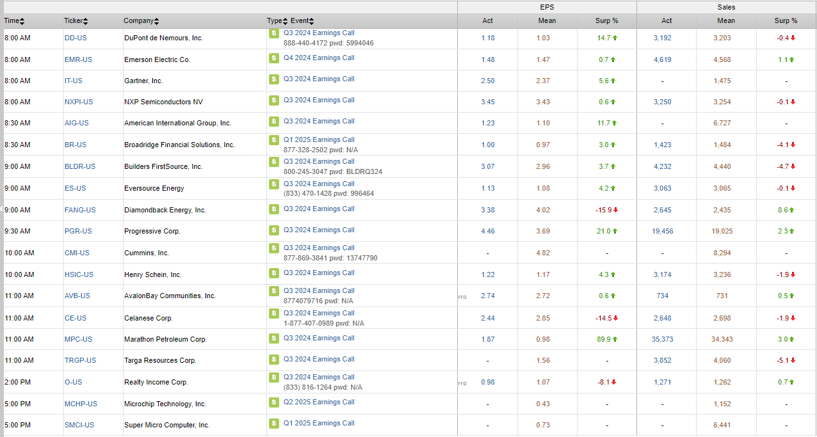Viewport: 817px width, 437px height.
Task: Click Celanese EPS surprise -14.5
Action: 603,318
